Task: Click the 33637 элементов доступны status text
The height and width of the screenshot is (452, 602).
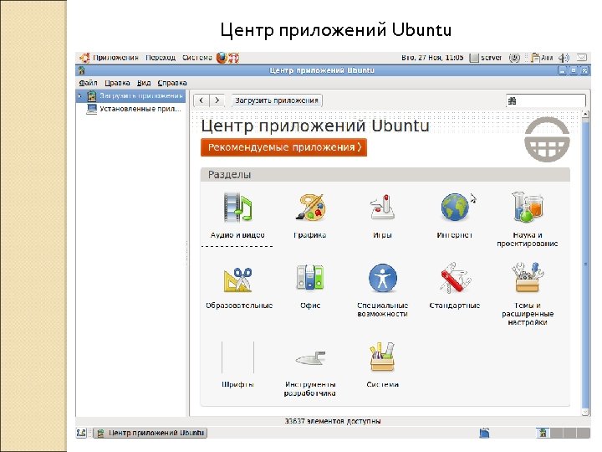Action: [333, 421]
